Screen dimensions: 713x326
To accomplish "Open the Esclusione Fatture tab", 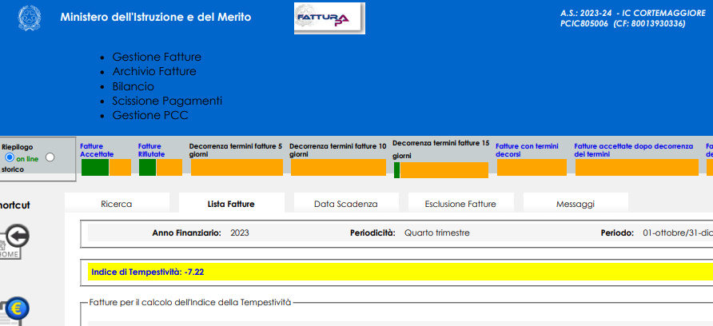I will 460,204.
